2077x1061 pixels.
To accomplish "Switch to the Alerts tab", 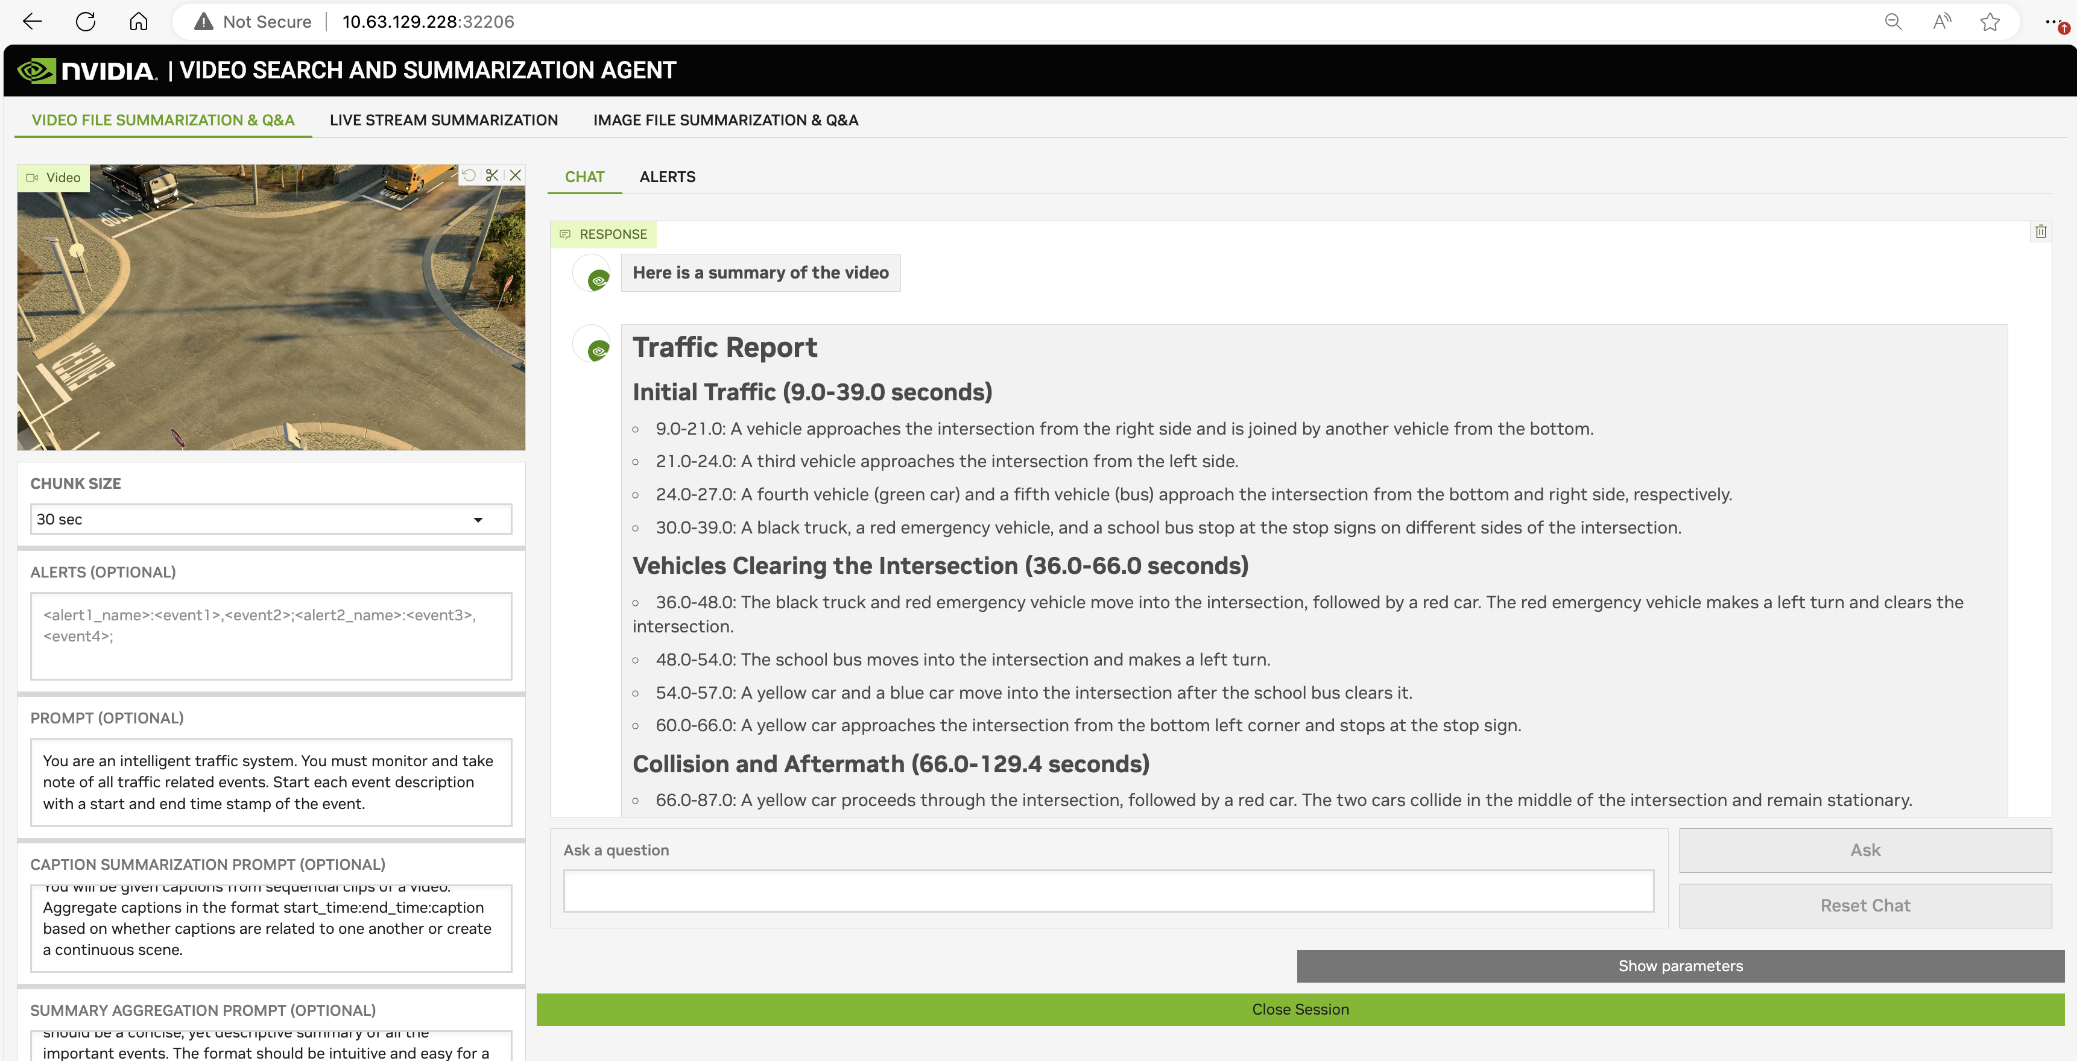I will pos(667,177).
